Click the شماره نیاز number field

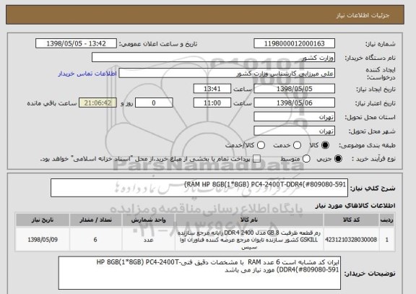tap(294, 43)
